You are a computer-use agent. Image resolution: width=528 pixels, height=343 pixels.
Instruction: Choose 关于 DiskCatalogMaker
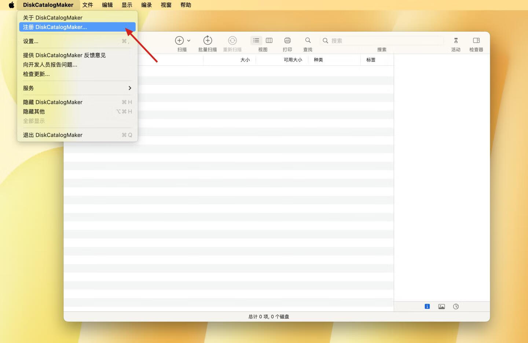77,18
